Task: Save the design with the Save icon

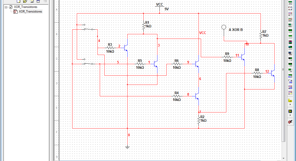Action: coord(32,1)
